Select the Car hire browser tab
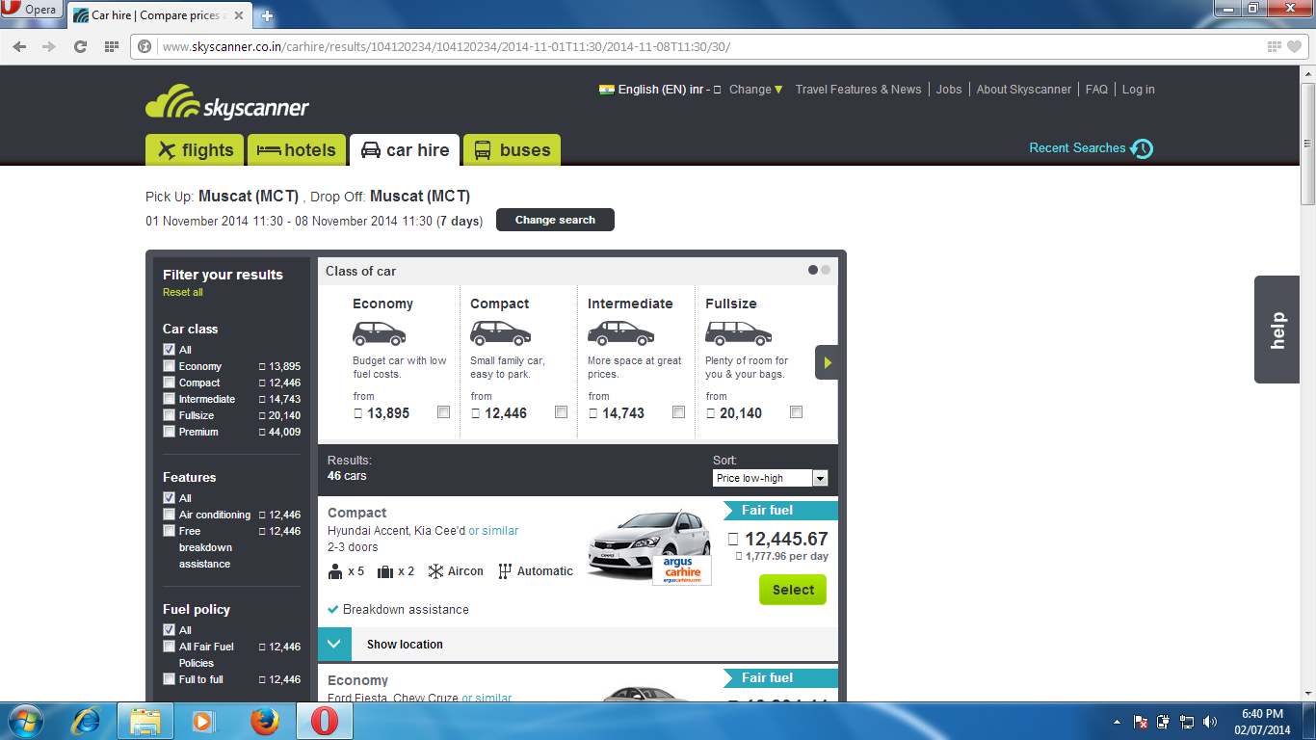The width and height of the screenshot is (1316, 740). [x=160, y=15]
